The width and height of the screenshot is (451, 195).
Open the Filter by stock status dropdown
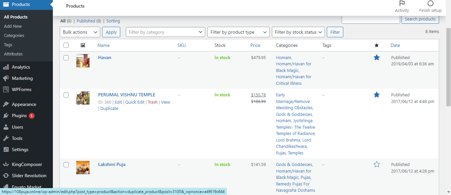pos(298,32)
